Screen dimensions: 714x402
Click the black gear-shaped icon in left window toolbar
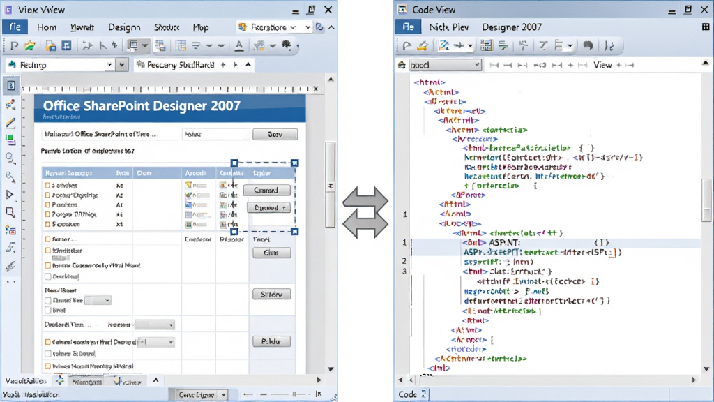click(287, 45)
